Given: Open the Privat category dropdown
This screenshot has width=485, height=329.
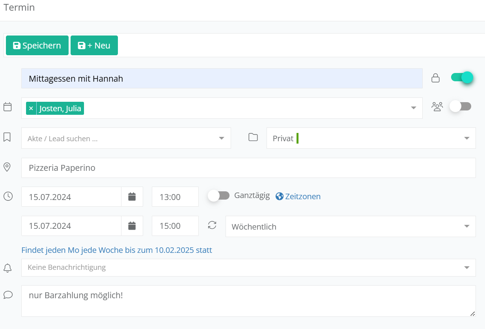Looking at the screenshot, I should tap(371, 138).
